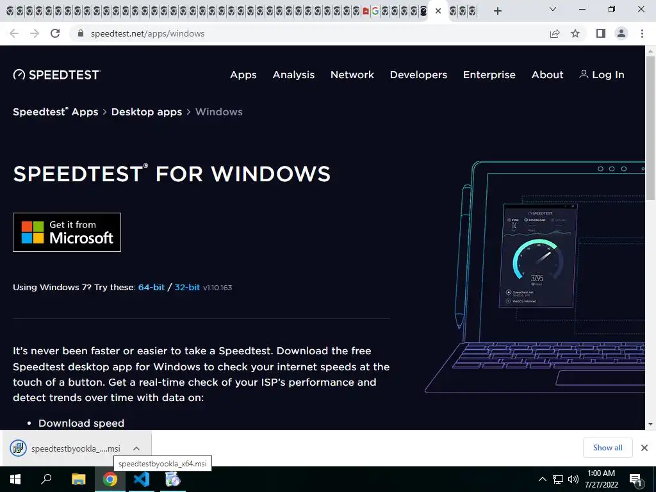Download the 32-bit Windows 7 installer
The height and width of the screenshot is (492, 656).
187,288
